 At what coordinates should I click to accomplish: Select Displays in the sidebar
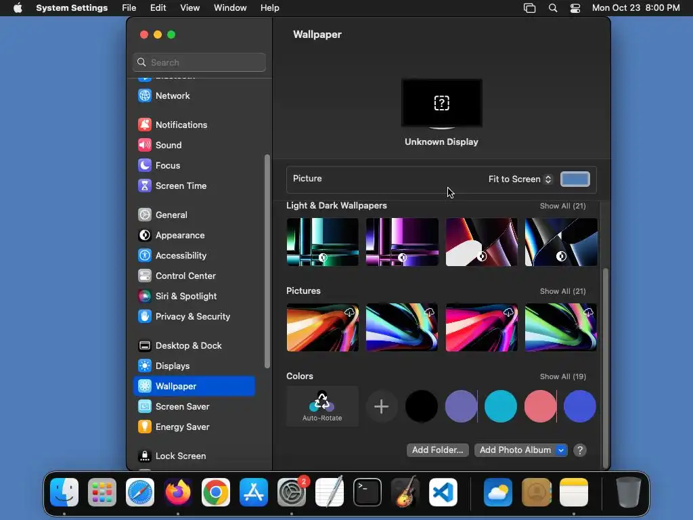[194, 366]
